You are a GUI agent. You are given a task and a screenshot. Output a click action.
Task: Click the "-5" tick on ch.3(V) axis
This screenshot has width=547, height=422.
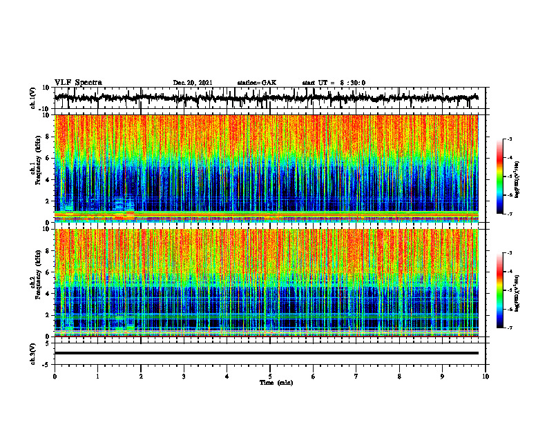pyautogui.click(x=47, y=365)
